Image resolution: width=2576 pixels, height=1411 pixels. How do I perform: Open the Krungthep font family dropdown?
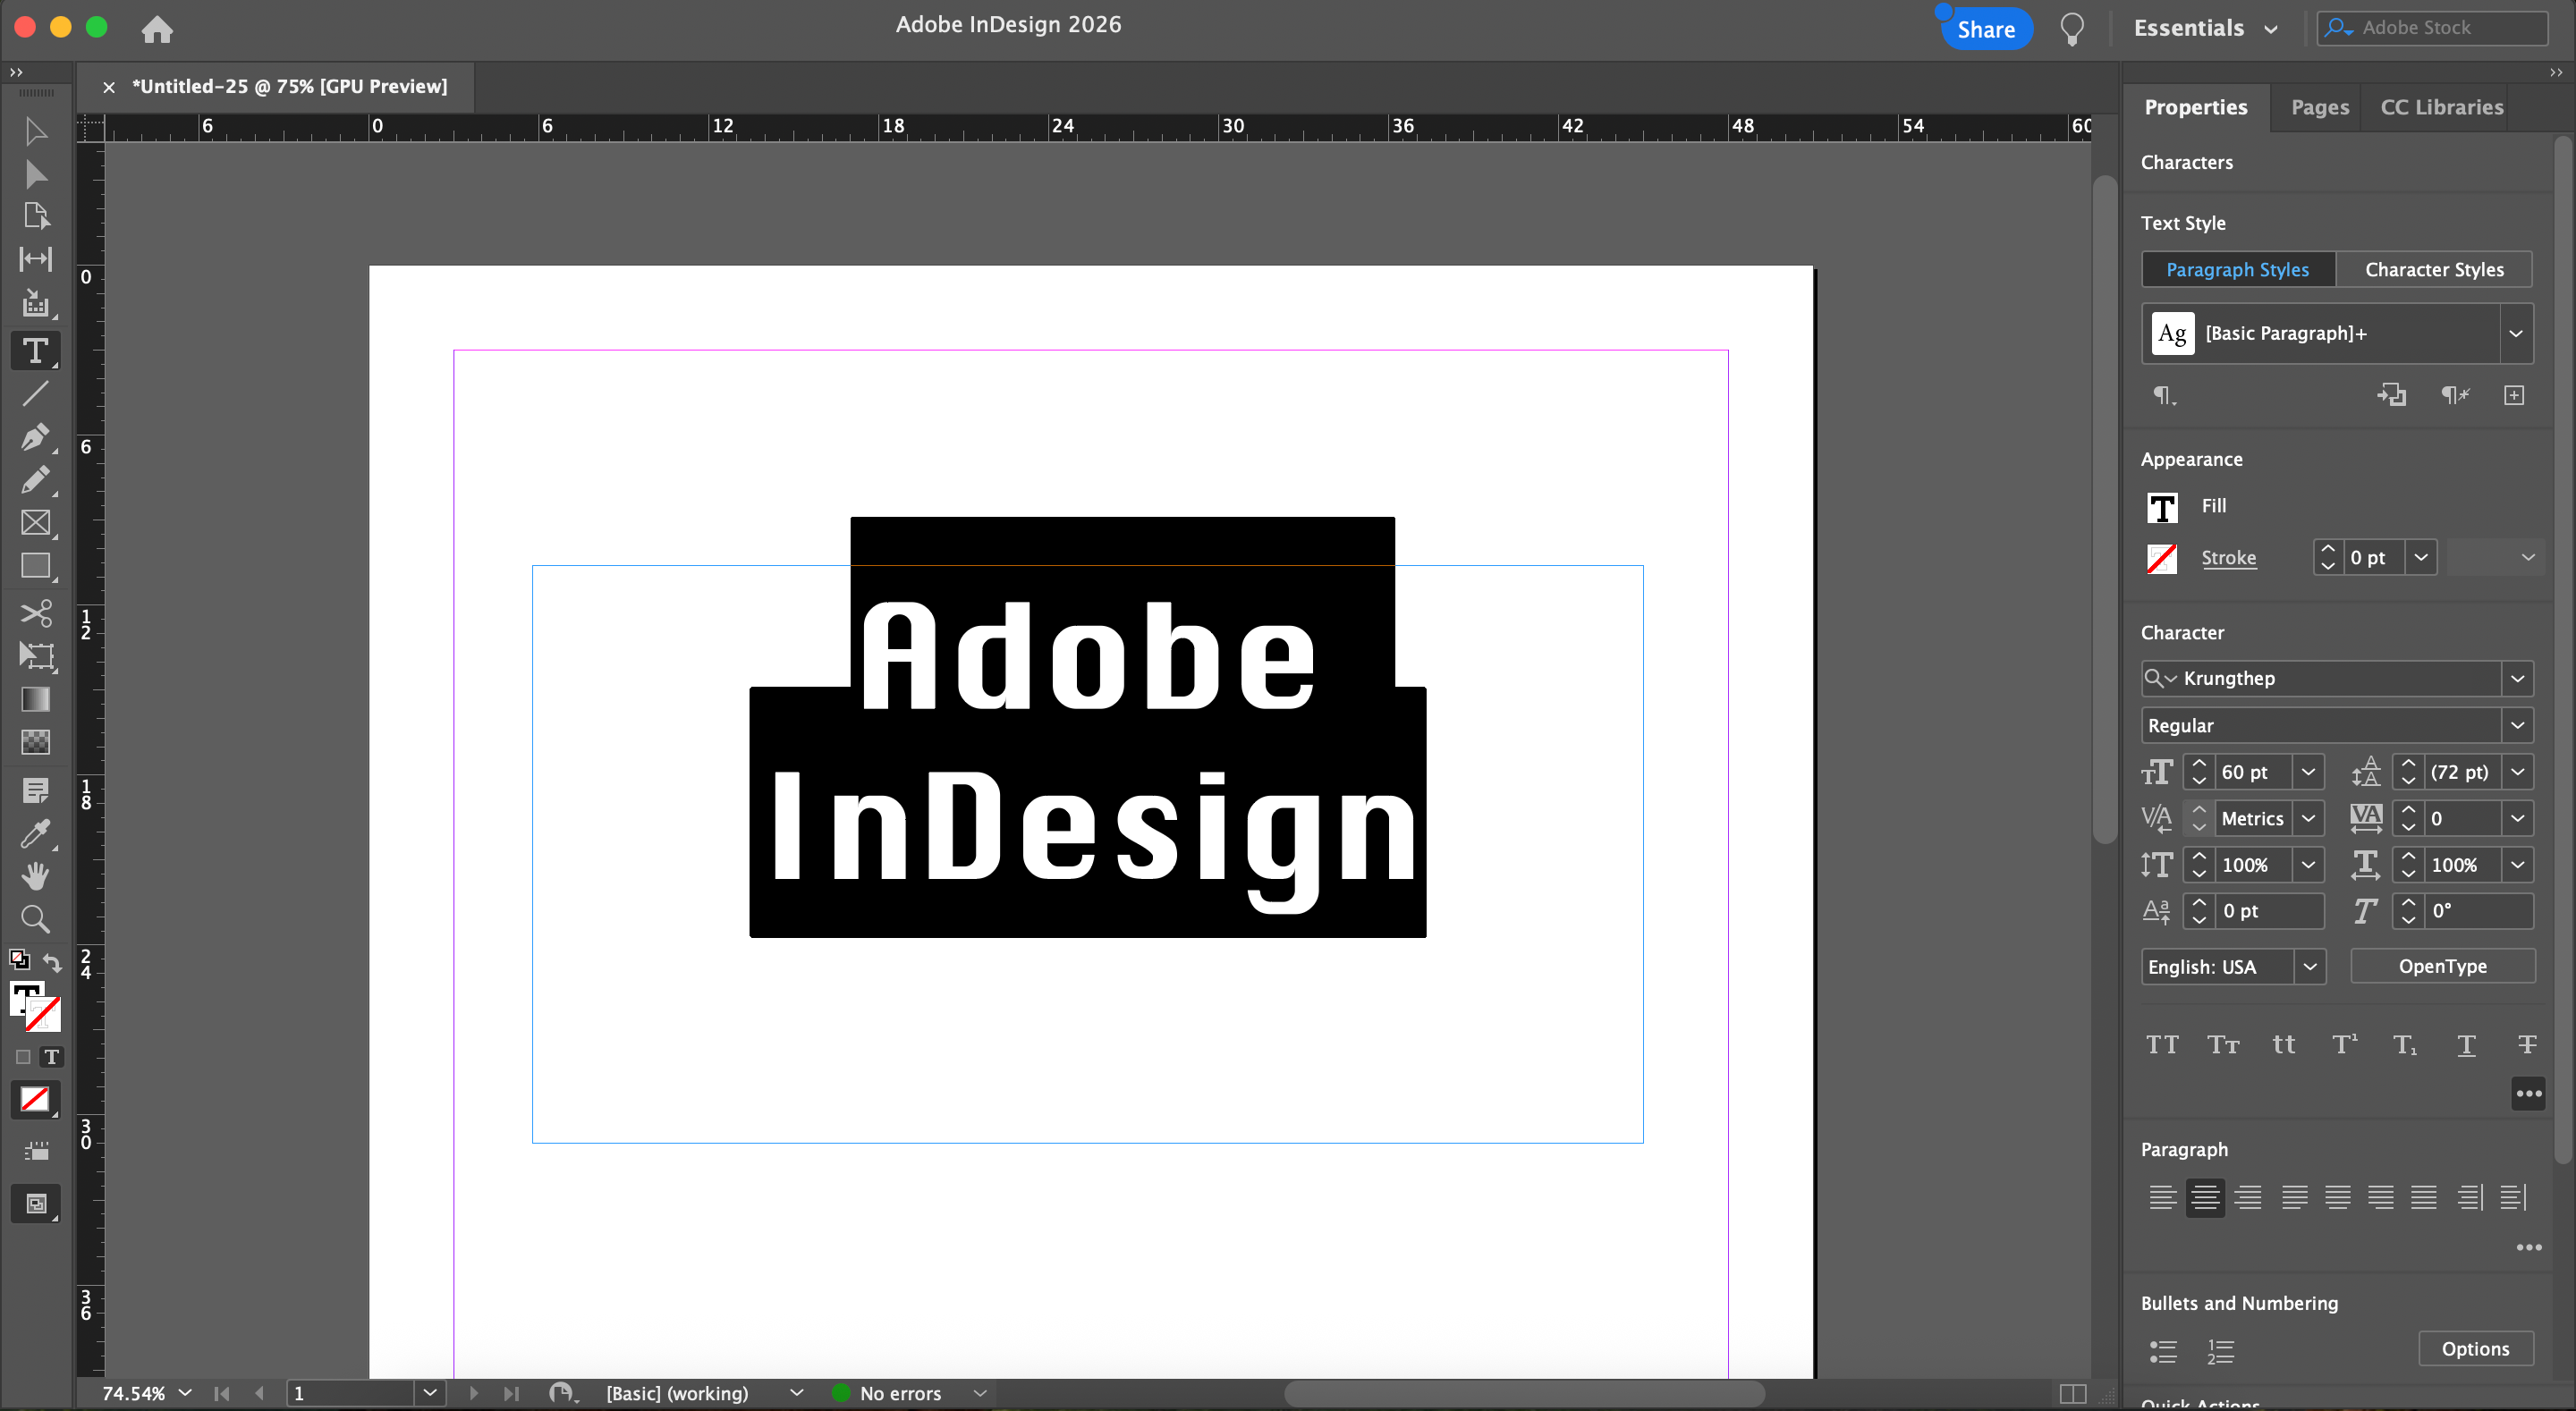coord(2517,678)
